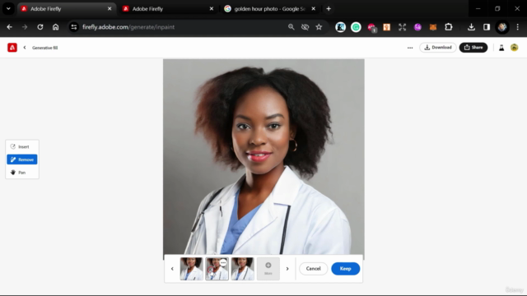527x296 pixels.
Task: Switch to the first Adobe Firefly tab
Action: (66, 9)
